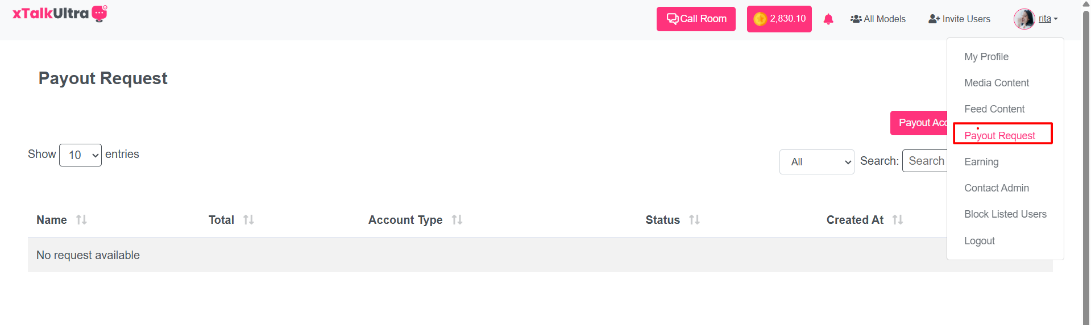
Task: Sort by Status column arrows
Action: pyautogui.click(x=694, y=220)
